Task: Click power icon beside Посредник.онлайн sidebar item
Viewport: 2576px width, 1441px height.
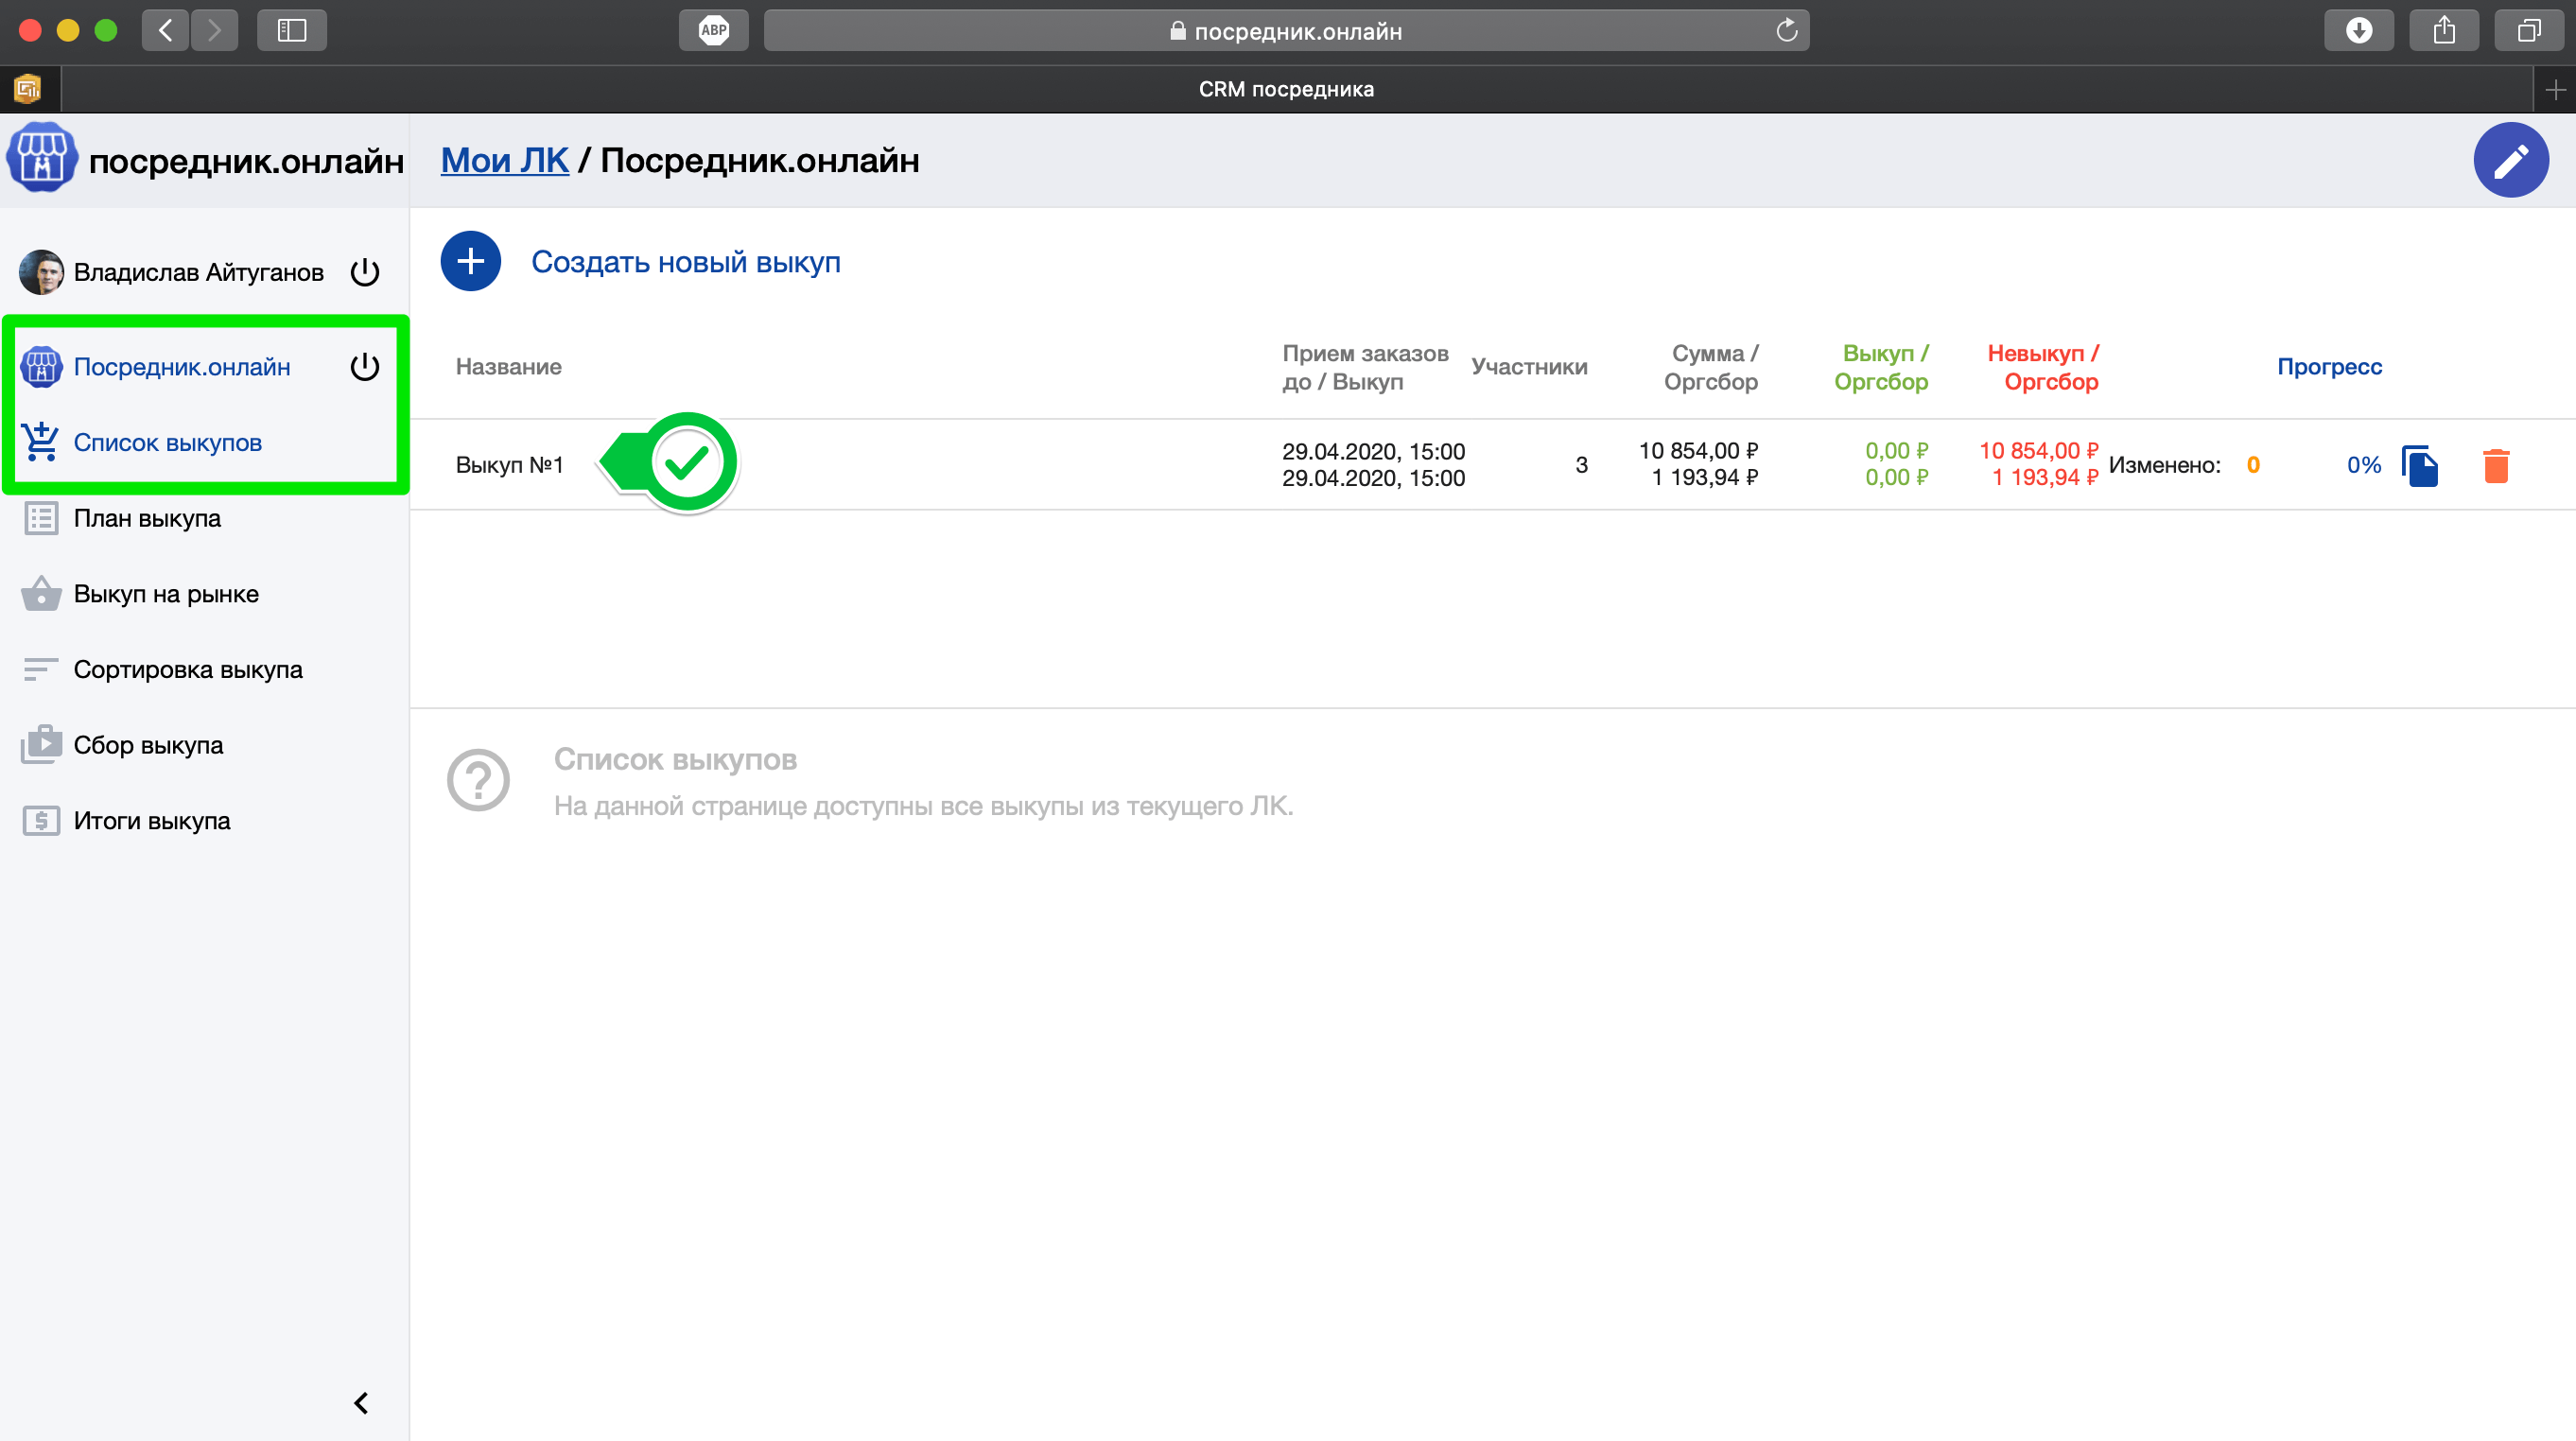Action: pyautogui.click(x=365, y=367)
